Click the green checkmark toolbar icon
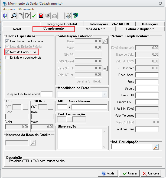 [34, 16]
